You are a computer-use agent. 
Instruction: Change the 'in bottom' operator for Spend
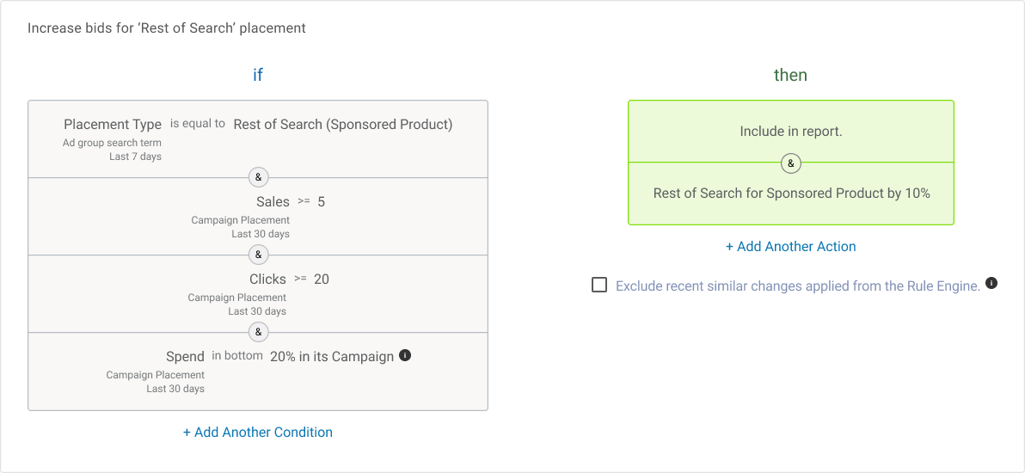237,356
